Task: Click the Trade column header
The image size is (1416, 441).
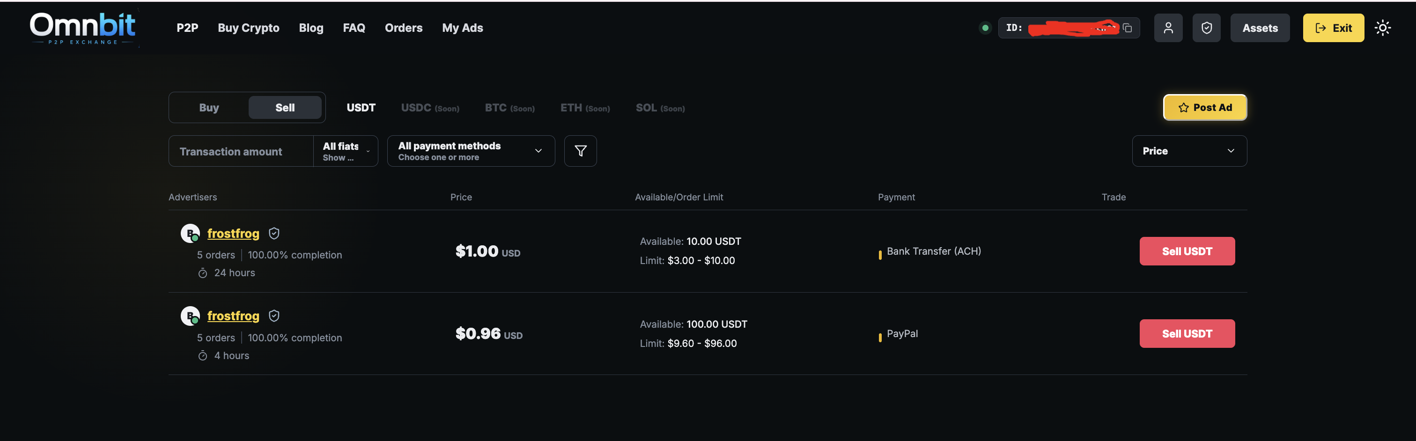Action: 1113,198
